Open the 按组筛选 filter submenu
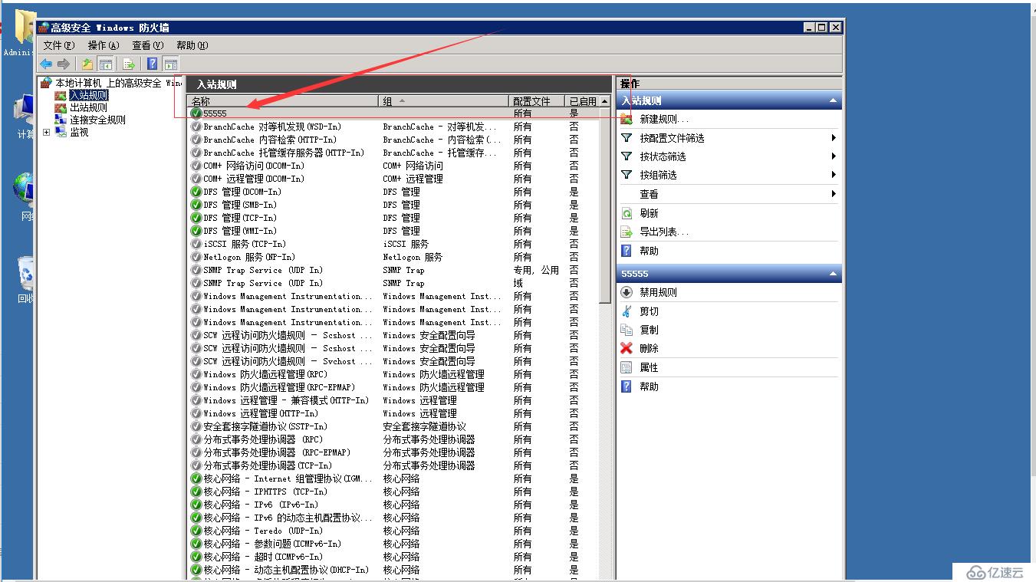The width and height of the screenshot is (1036, 582). pos(658,175)
